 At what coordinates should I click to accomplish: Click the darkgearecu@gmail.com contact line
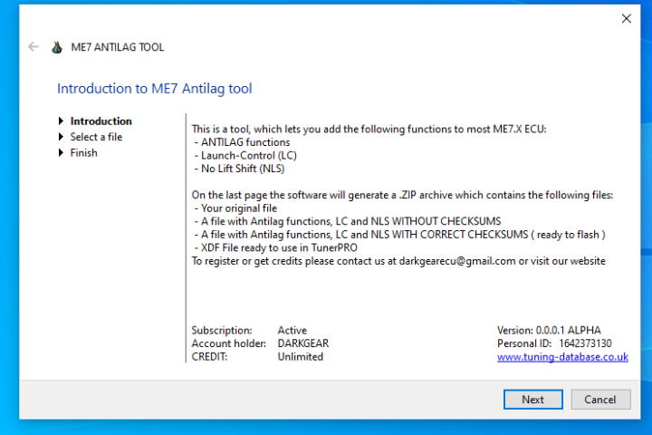pos(398,261)
